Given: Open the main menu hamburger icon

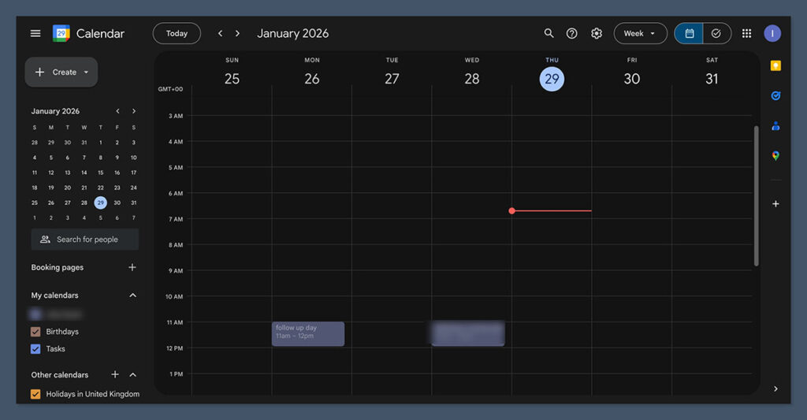Looking at the screenshot, I should pyautogui.click(x=35, y=33).
